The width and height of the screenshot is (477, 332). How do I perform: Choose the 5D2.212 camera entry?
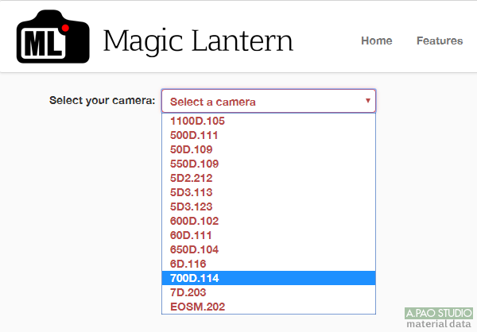click(191, 178)
